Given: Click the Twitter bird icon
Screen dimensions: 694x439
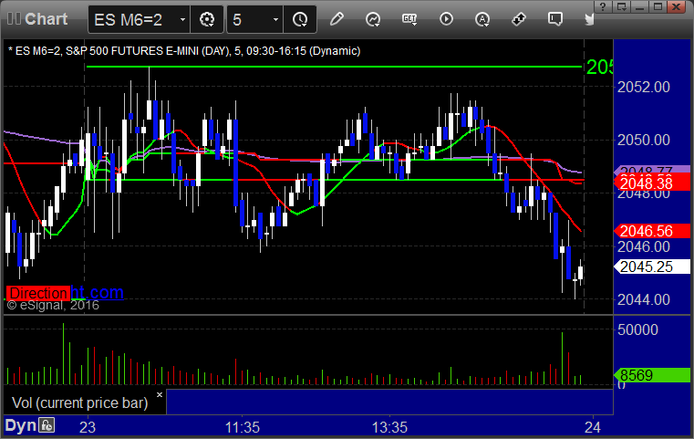Looking at the screenshot, I should coord(589,19).
